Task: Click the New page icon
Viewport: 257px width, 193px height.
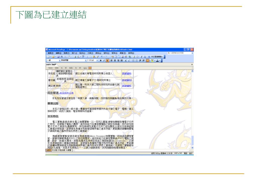Action: pos(48,57)
